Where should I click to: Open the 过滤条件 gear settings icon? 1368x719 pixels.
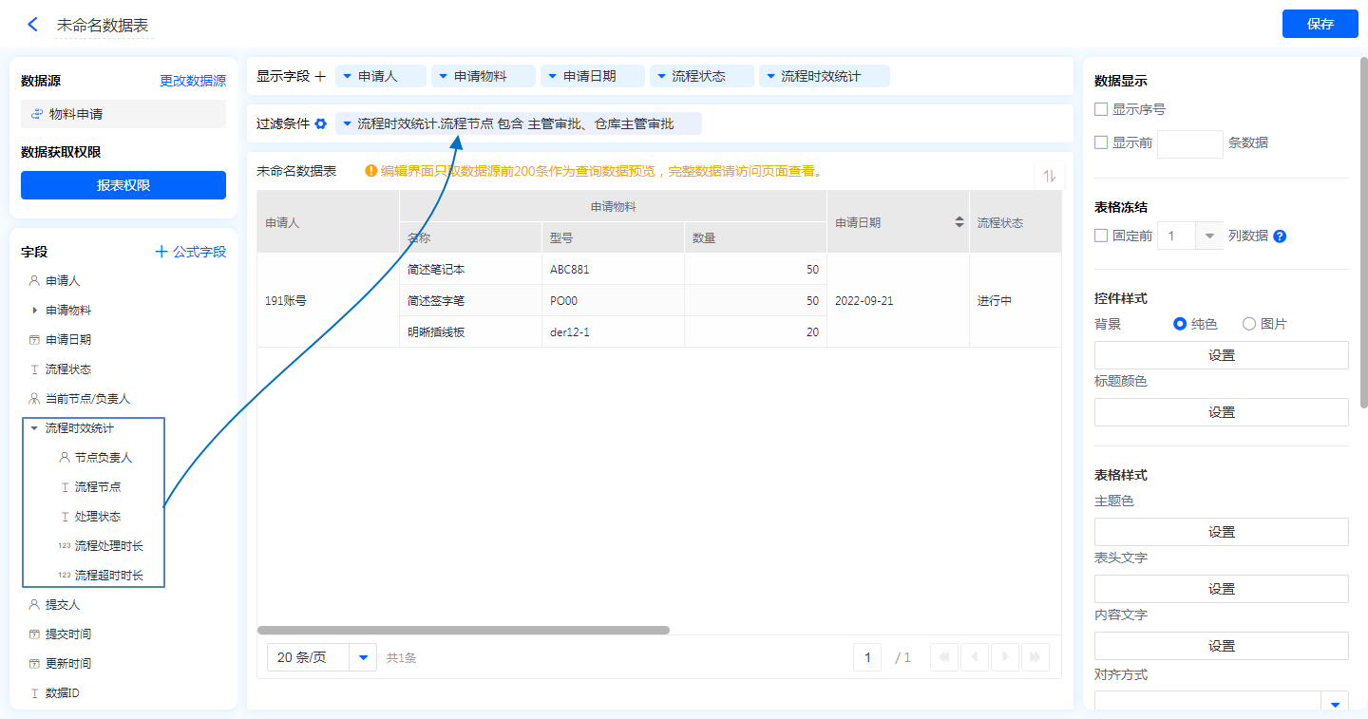click(320, 123)
